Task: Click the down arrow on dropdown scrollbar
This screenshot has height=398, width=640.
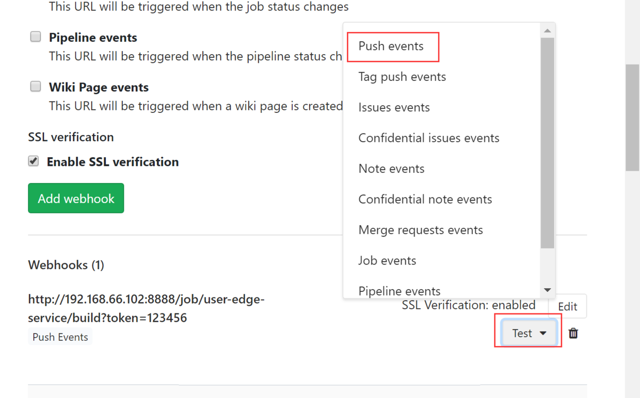Action: [x=548, y=290]
